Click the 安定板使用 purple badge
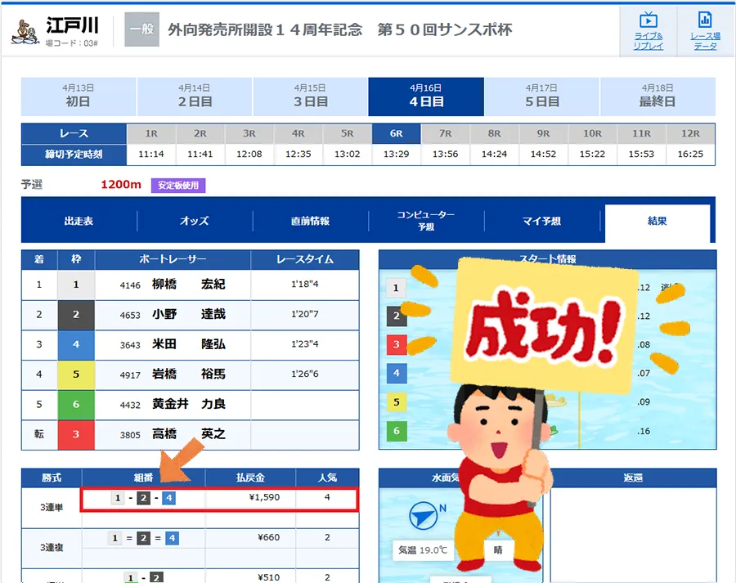The width and height of the screenshot is (736, 583). tap(177, 186)
